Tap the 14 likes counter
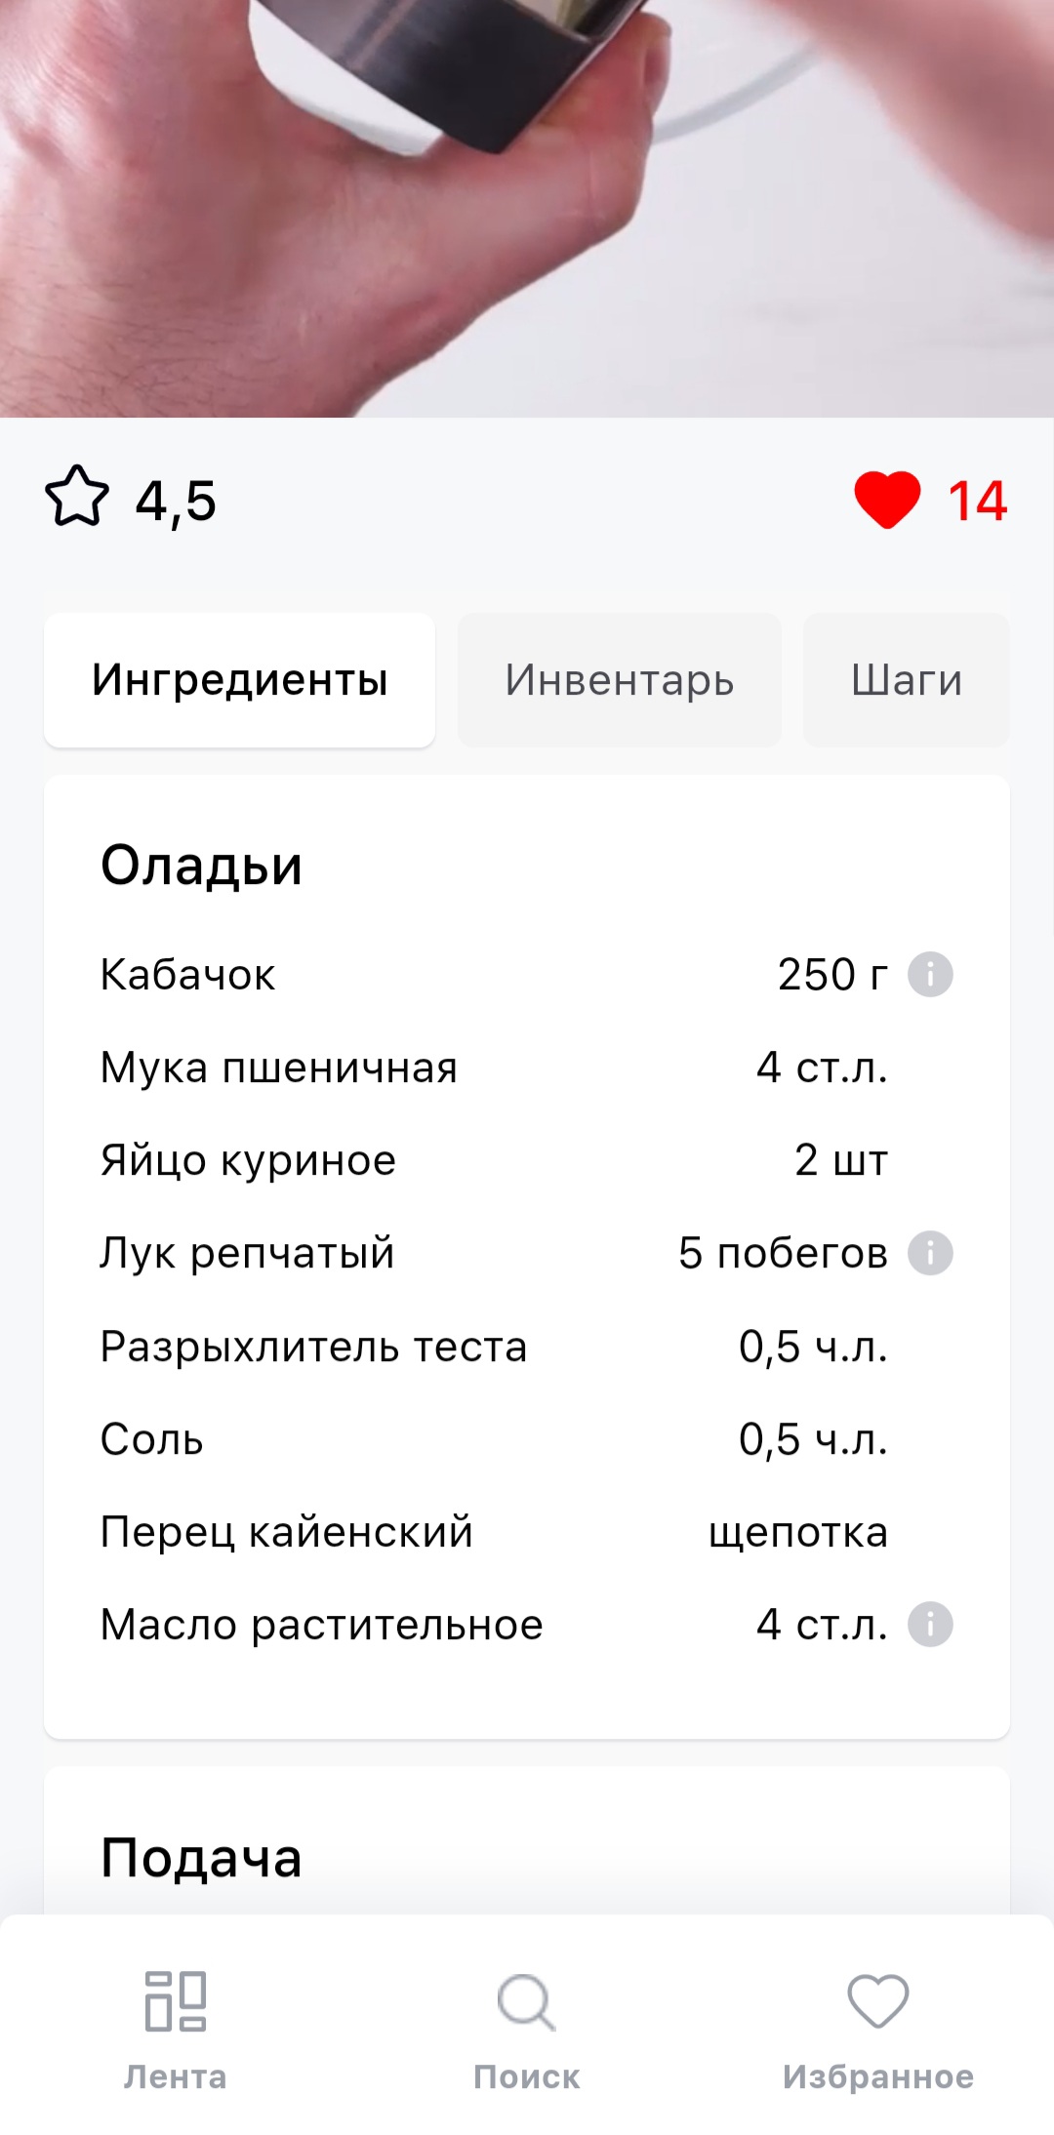 977,501
